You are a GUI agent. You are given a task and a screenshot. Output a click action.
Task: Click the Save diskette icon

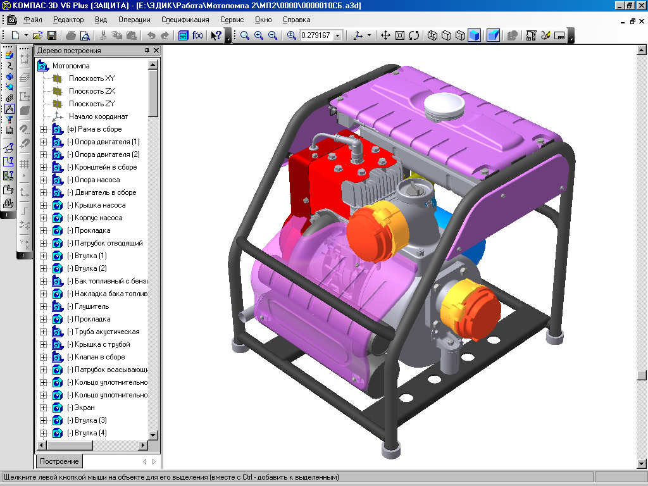click(x=52, y=35)
